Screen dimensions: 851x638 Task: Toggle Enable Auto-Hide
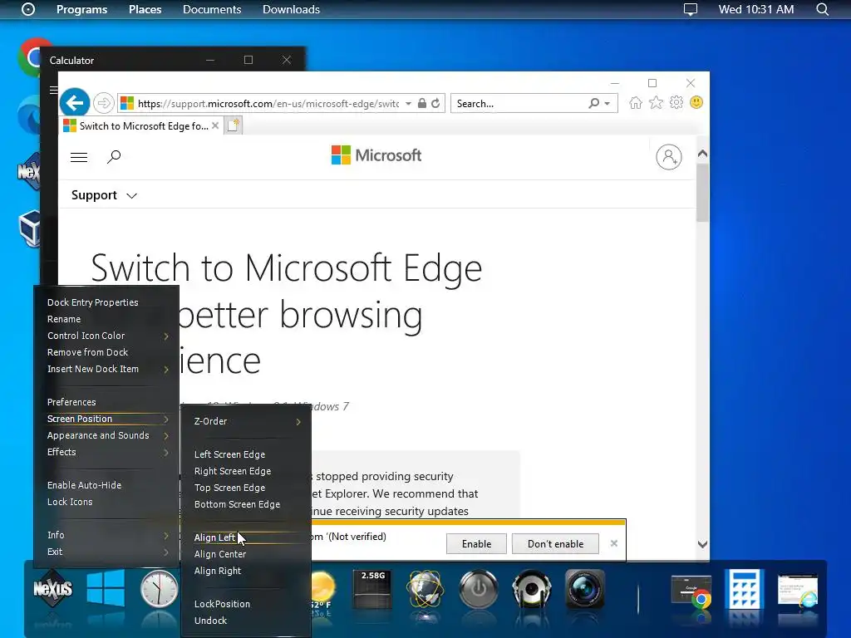click(x=84, y=485)
